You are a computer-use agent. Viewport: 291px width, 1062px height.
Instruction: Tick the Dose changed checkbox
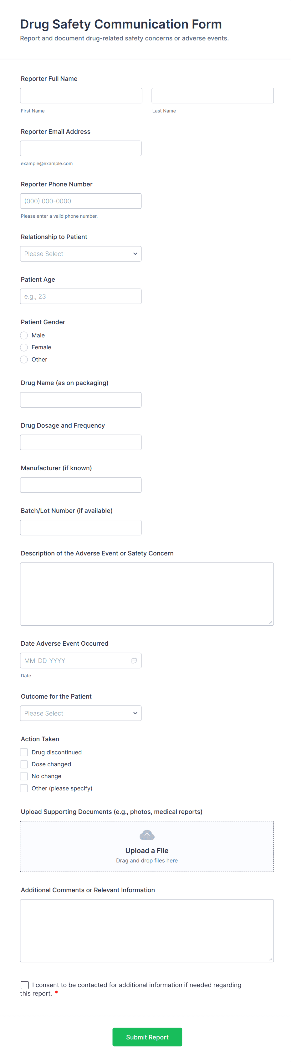[x=24, y=764]
